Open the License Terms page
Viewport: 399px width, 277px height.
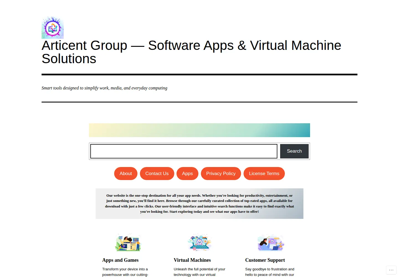coord(264,173)
